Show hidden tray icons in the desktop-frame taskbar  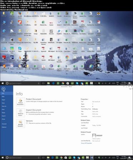(x=95, y=83)
